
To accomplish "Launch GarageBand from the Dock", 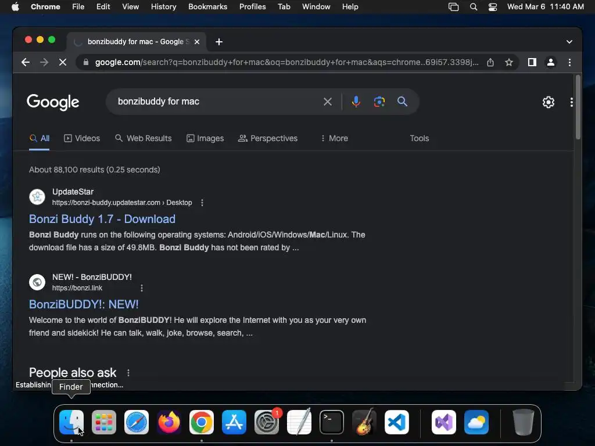I will pyautogui.click(x=364, y=422).
